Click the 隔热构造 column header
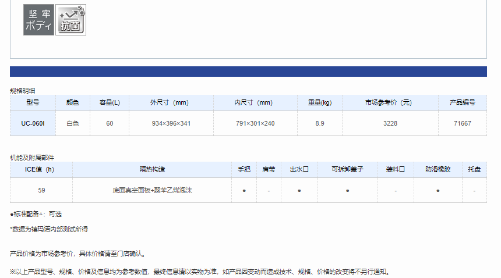The height and width of the screenshot is (278, 501). coord(152,170)
